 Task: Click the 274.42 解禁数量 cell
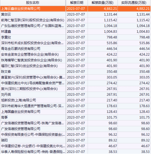(102, 83)
